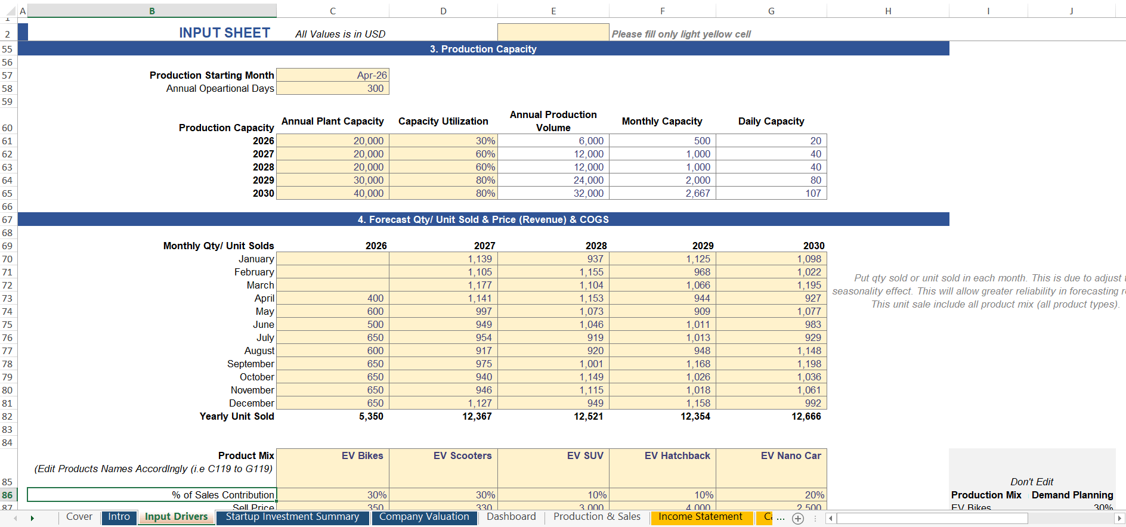Go to Company Valuation sheet
Screen dimensions: 1126x527
[x=424, y=517]
